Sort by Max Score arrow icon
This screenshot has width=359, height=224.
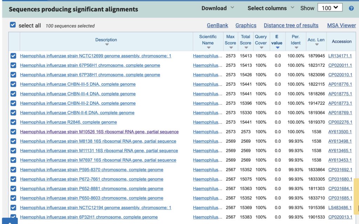point(231,48)
